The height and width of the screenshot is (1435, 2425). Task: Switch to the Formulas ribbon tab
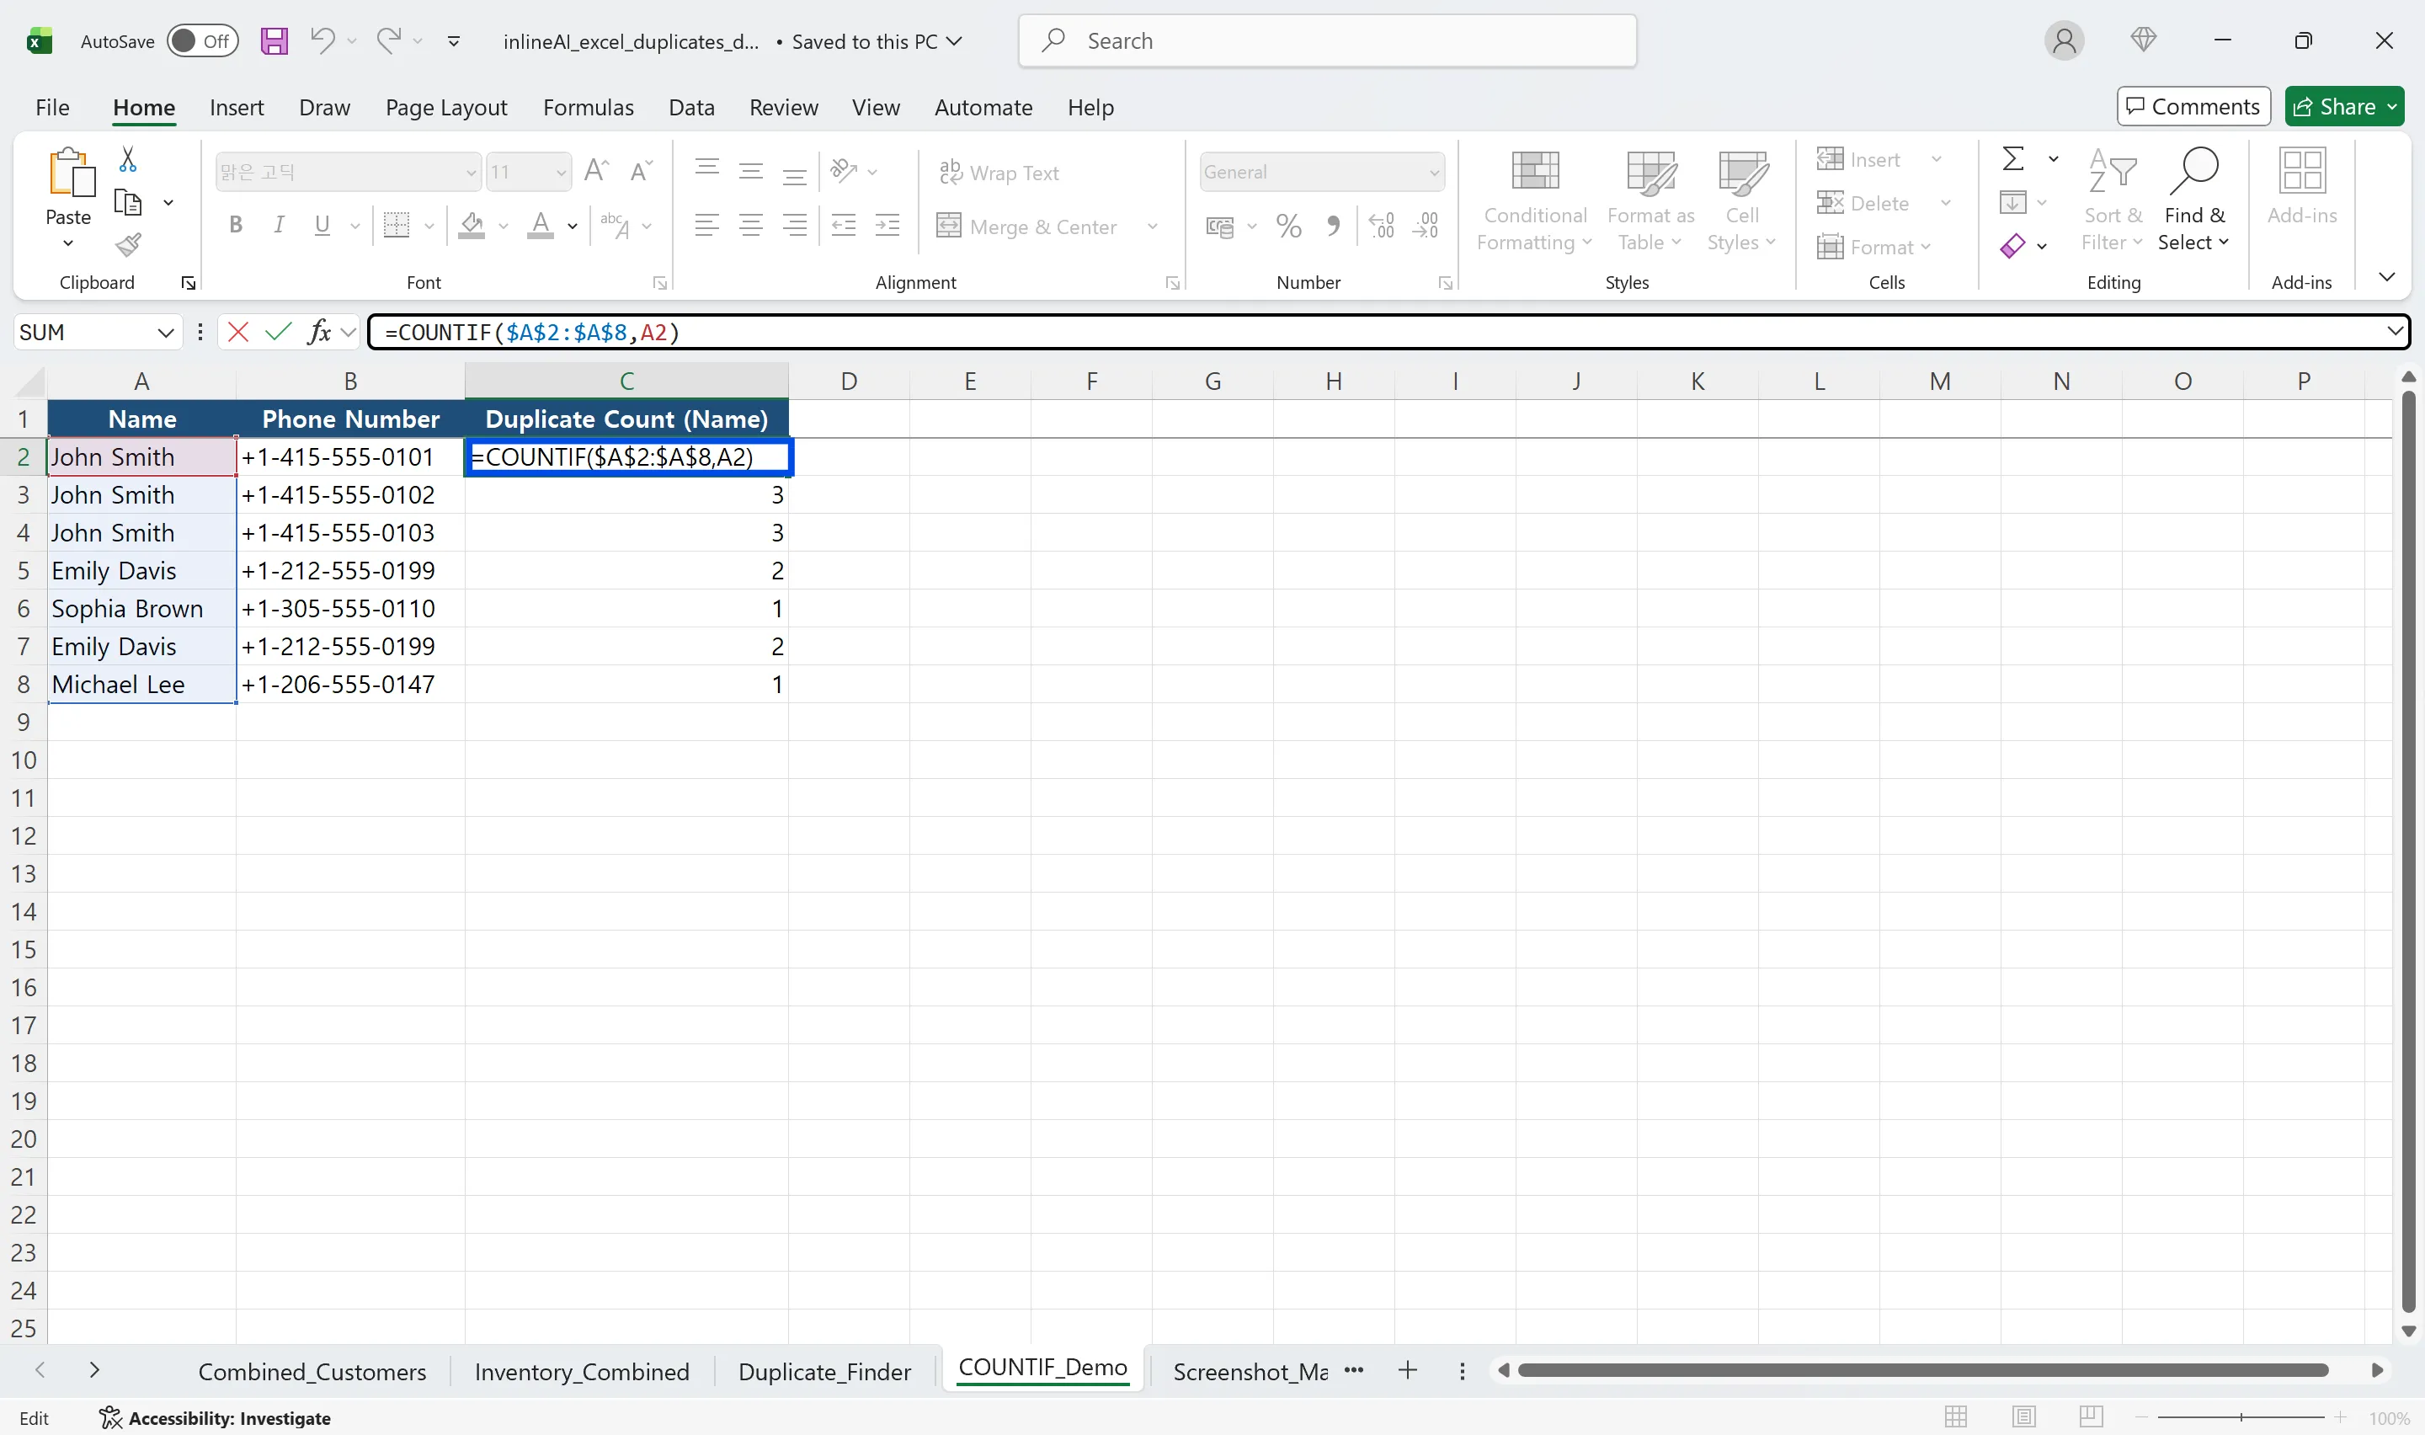pyautogui.click(x=588, y=107)
